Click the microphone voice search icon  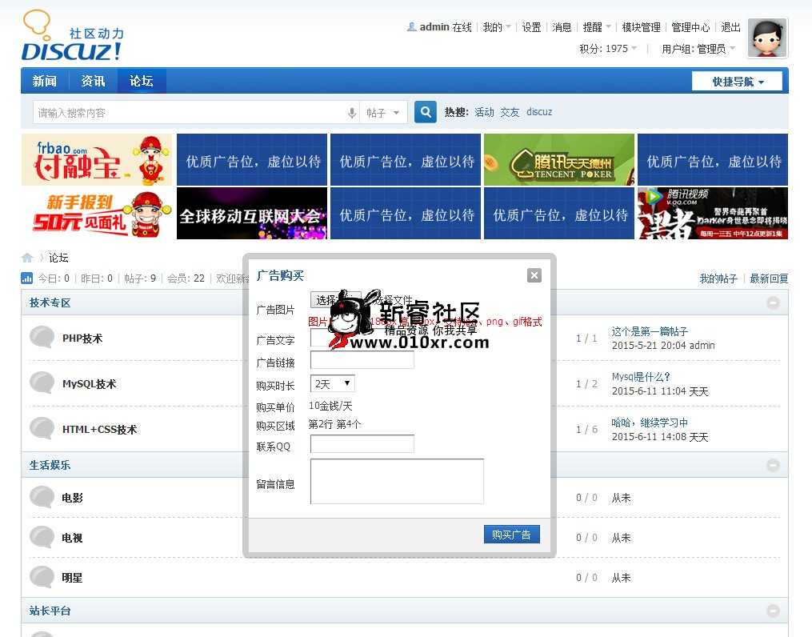(352, 113)
